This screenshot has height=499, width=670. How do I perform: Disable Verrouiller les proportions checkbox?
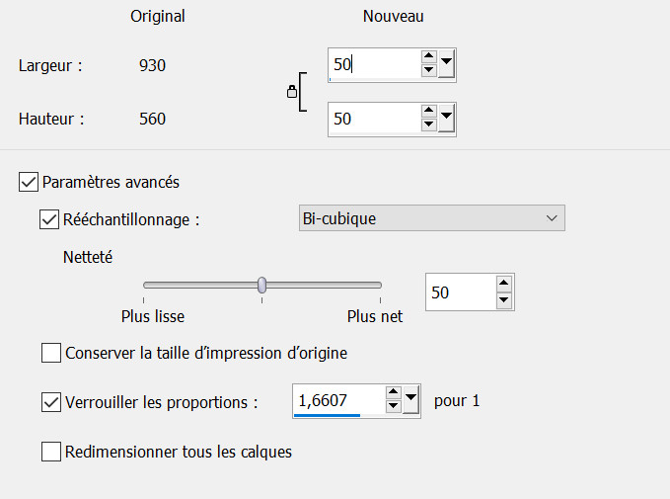coord(51,402)
